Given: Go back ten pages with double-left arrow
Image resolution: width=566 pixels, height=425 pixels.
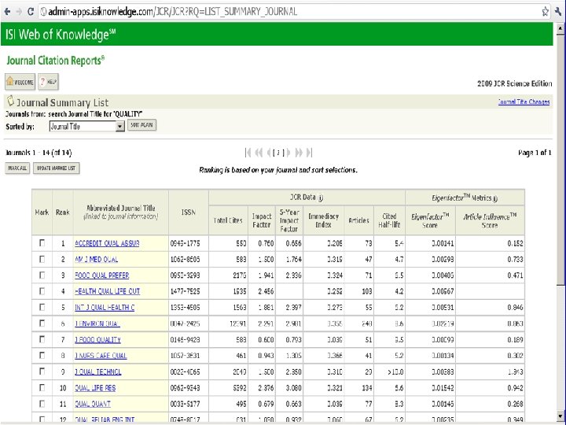Looking at the screenshot, I should (x=259, y=153).
